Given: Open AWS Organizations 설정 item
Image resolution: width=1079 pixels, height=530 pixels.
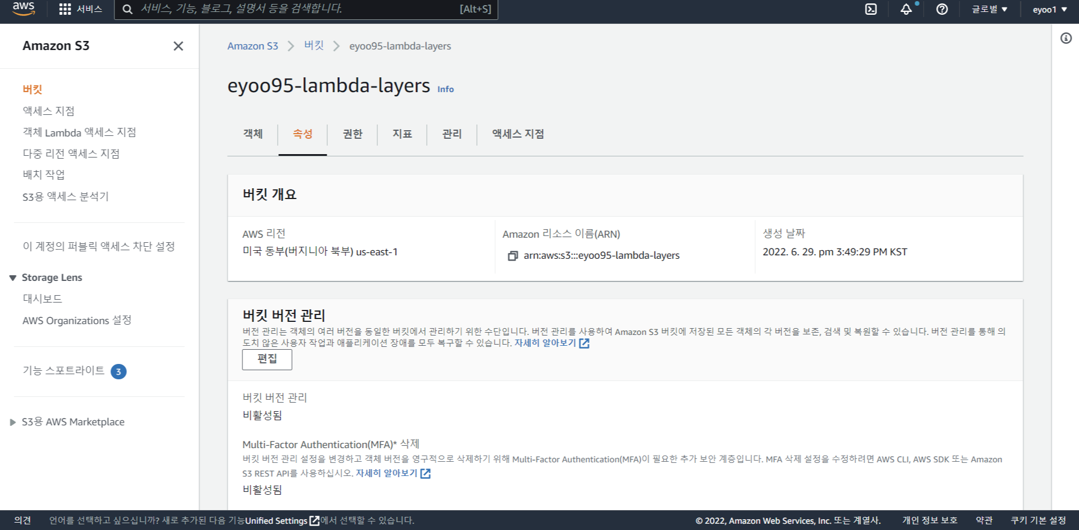Looking at the screenshot, I should click(77, 321).
